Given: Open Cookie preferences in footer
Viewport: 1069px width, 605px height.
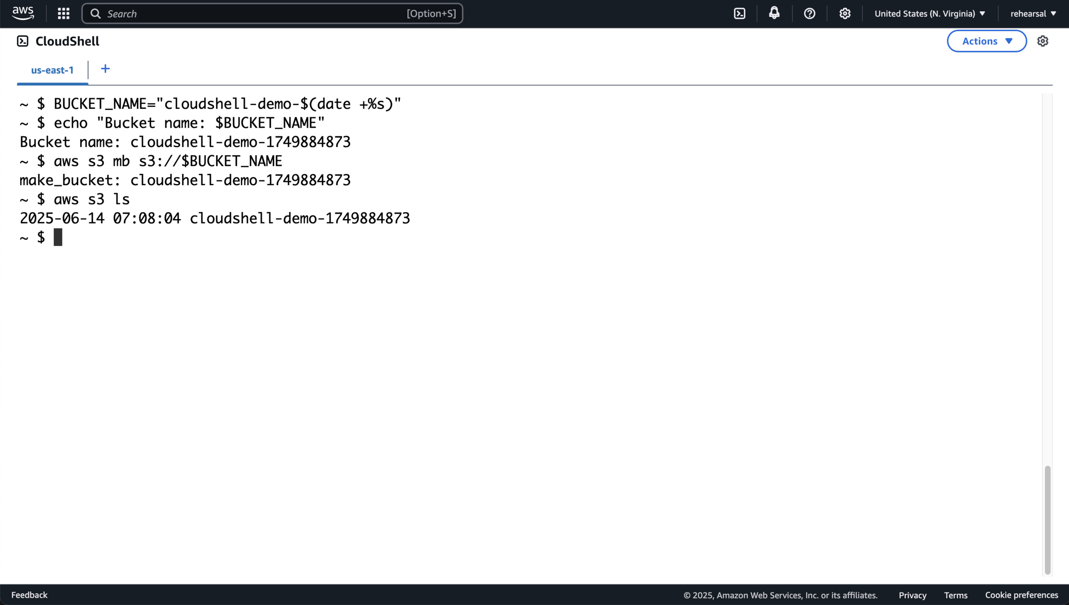Looking at the screenshot, I should pos(1021,595).
